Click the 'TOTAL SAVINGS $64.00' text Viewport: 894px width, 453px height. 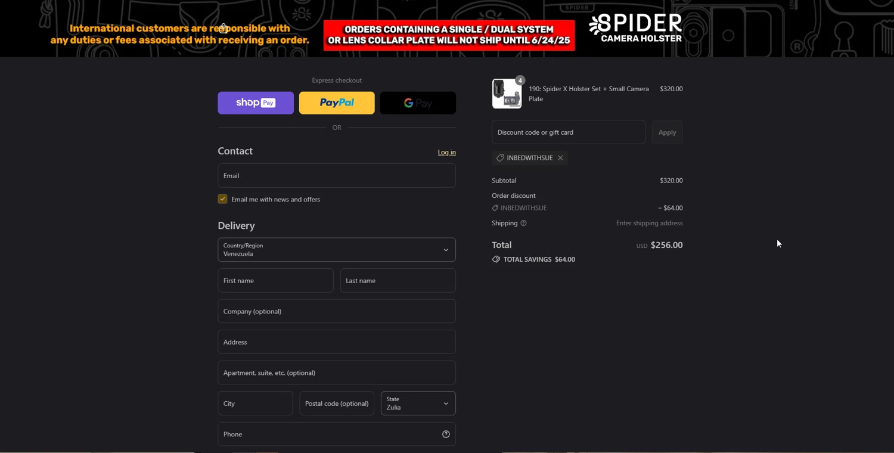(x=539, y=259)
